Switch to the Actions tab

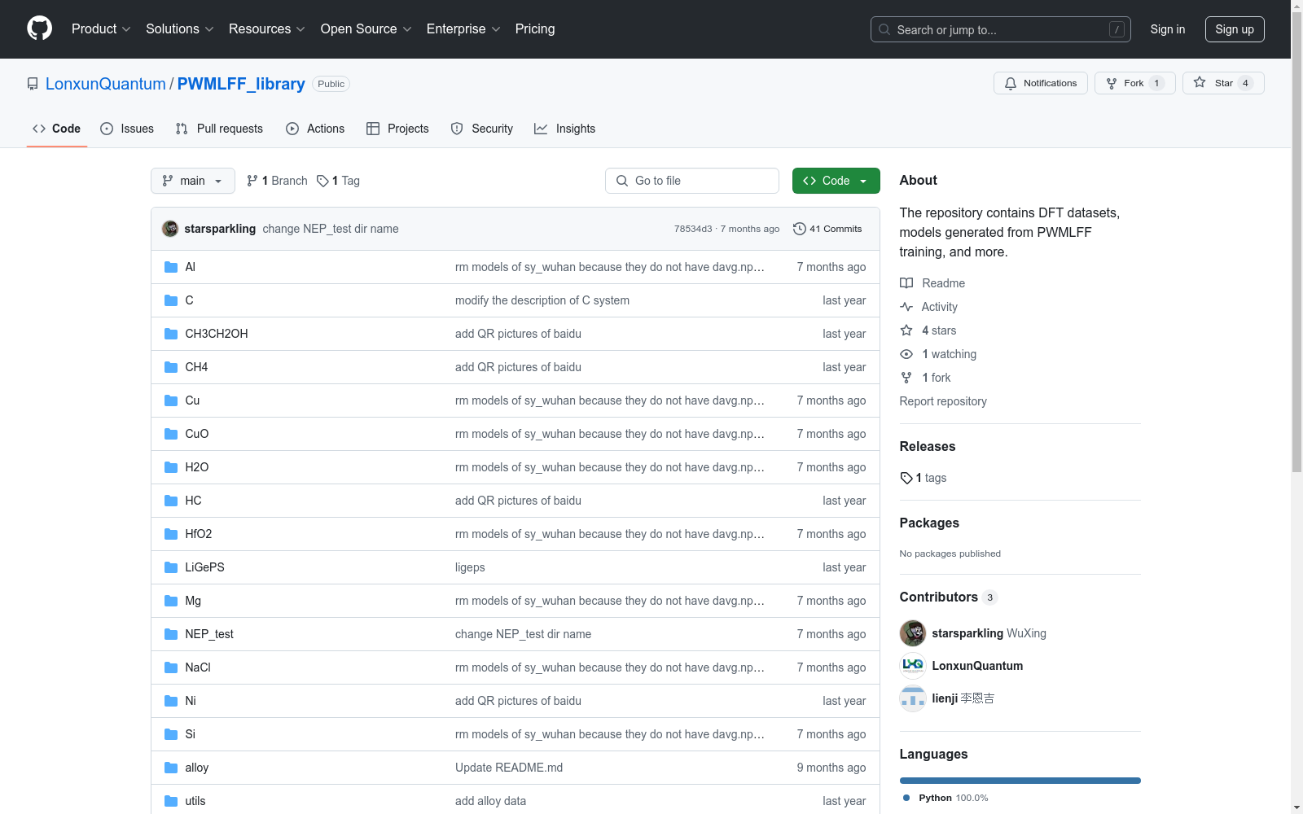(x=315, y=129)
